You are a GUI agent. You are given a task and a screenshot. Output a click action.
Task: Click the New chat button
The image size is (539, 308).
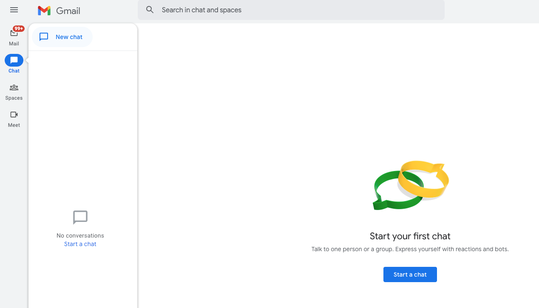pyautogui.click(x=62, y=37)
